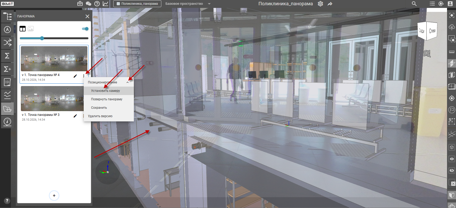Open the annotation tool with letter A
Viewport: 456px width, 208px height.
[x=7, y=30]
